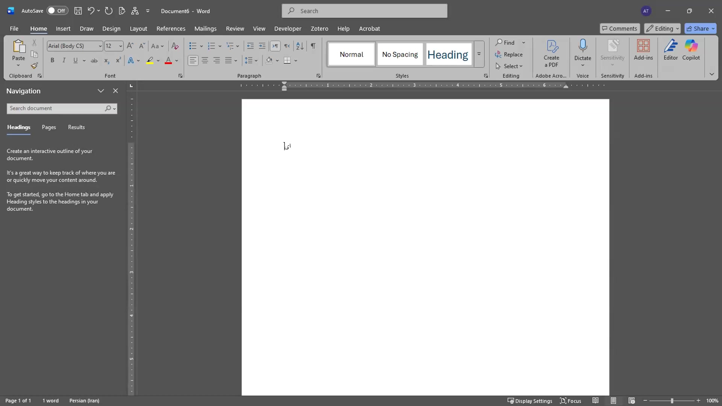The image size is (722, 406).
Task: Click the Clear All Formatting icon
Action: tap(174, 46)
